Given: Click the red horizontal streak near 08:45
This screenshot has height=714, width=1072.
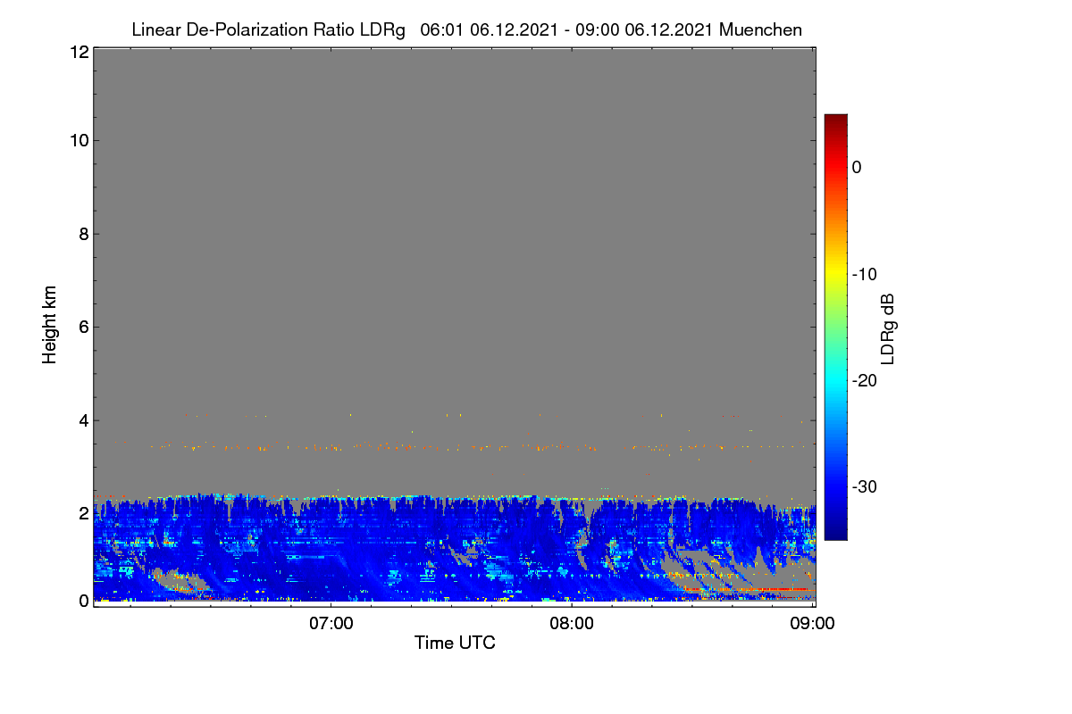Looking at the screenshot, I should 758,590.
